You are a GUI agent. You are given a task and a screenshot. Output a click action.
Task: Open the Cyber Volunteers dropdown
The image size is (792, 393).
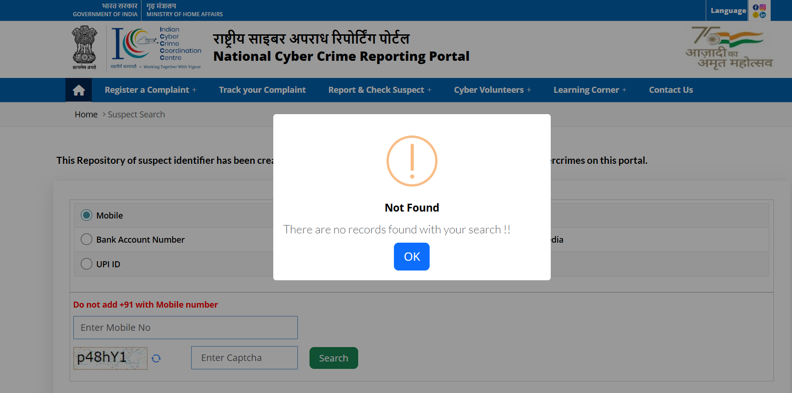pos(492,90)
